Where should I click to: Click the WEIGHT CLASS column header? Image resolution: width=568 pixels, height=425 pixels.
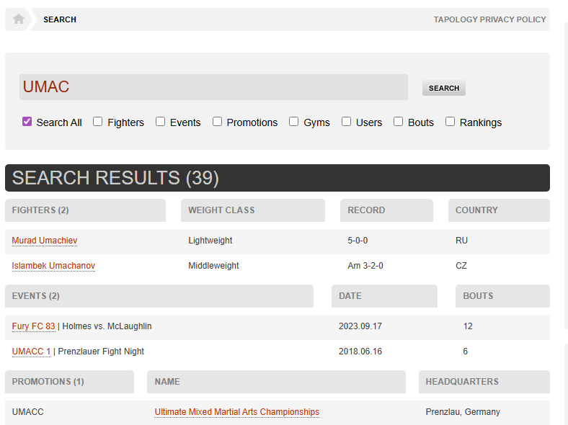coord(253,210)
